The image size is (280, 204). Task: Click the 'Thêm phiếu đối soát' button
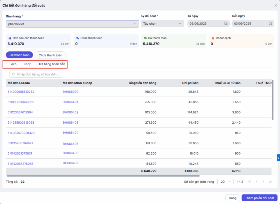point(259,198)
